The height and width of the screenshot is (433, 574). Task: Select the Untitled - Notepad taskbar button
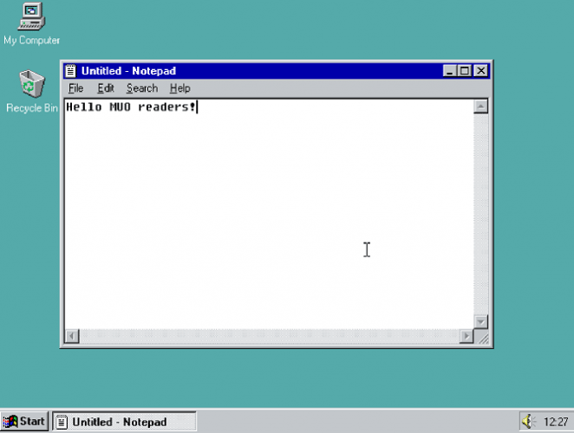pyautogui.click(x=124, y=422)
